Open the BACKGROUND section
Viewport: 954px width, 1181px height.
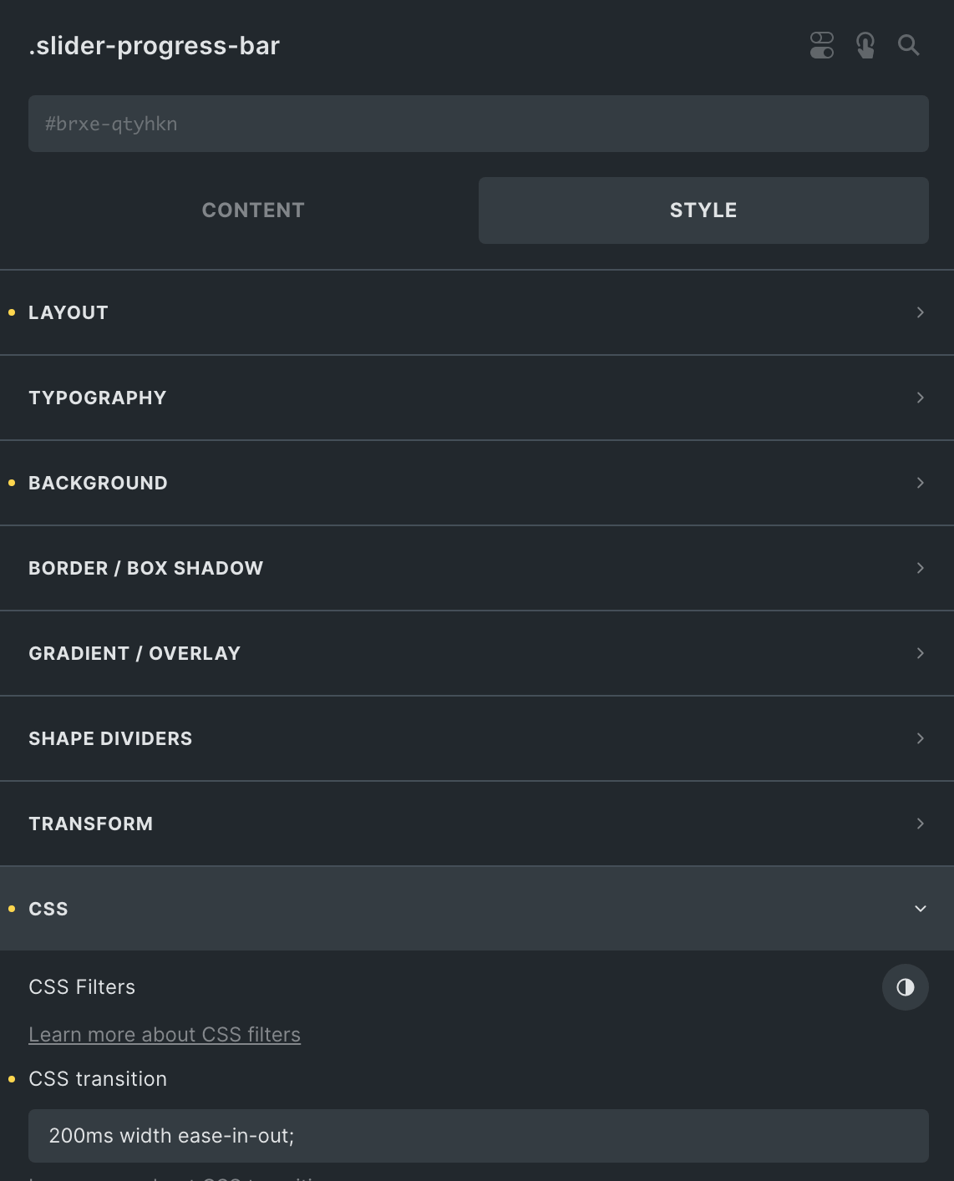pyautogui.click(x=98, y=483)
